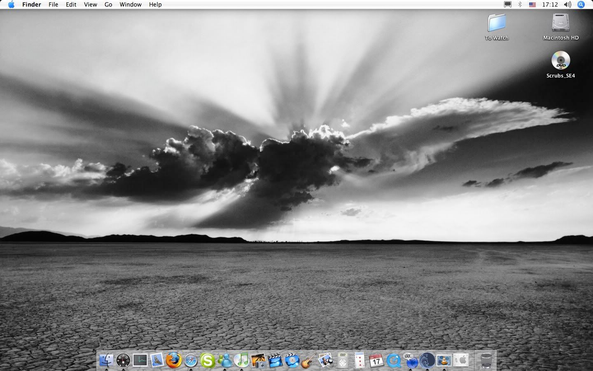The width and height of the screenshot is (593, 371).
Task: Open the blue wave app in Dock
Action: 427,361
